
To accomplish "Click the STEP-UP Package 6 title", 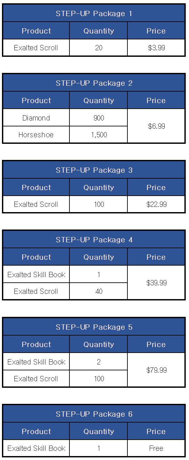I will click(x=94, y=414).
